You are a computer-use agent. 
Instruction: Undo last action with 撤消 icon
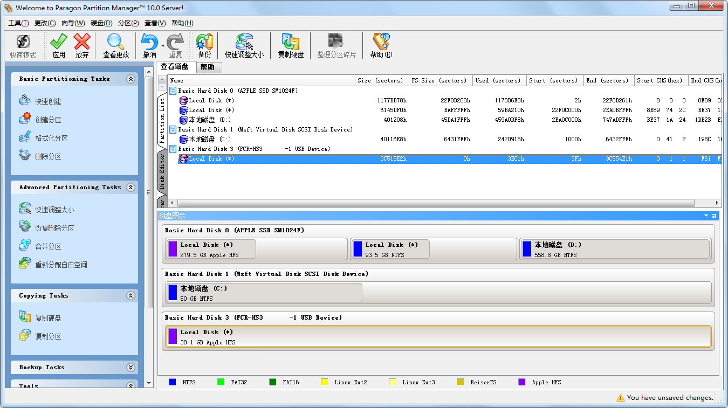[x=149, y=42]
